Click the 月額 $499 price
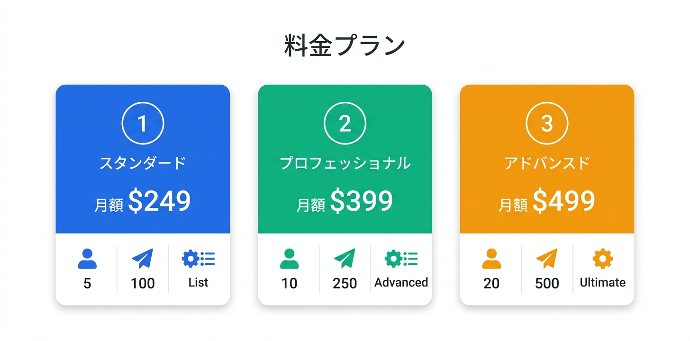Image resolution: width=690 pixels, height=341 pixels. click(547, 201)
